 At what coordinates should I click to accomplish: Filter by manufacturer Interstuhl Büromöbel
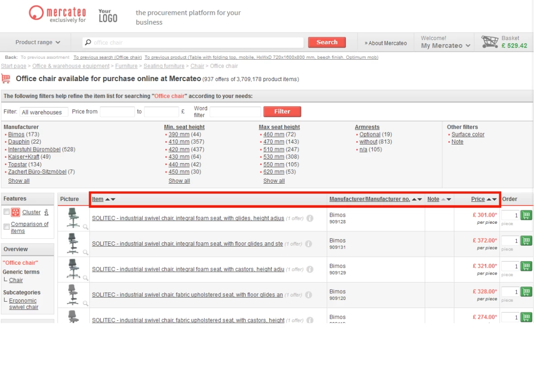coord(34,149)
